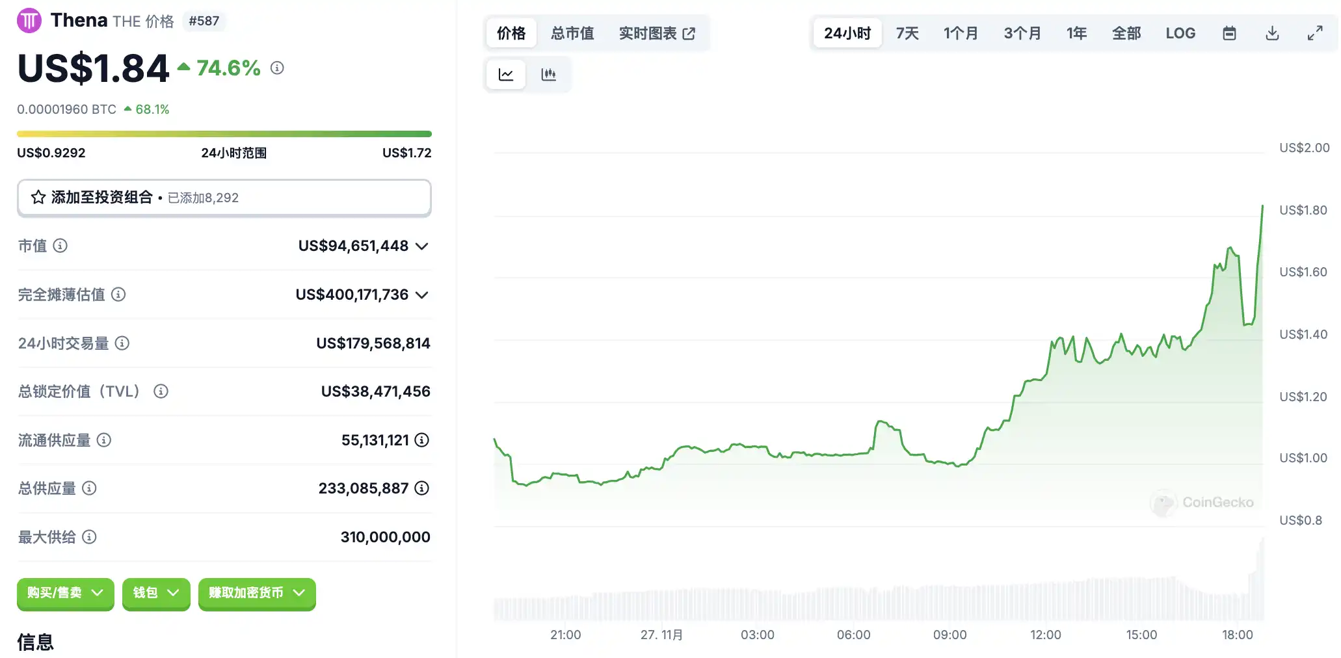Open the 购买/售卖 dropdown

coord(65,593)
